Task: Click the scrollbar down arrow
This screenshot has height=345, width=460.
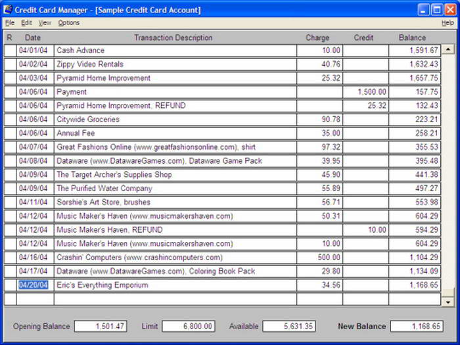Action: tap(448, 302)
